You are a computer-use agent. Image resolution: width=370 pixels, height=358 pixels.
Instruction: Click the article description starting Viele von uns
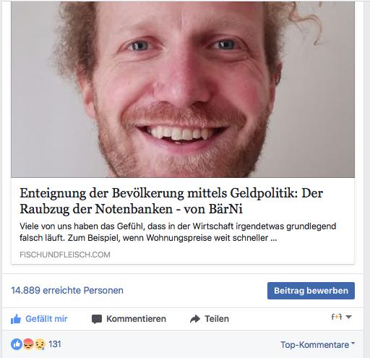[x=178, y=232]
